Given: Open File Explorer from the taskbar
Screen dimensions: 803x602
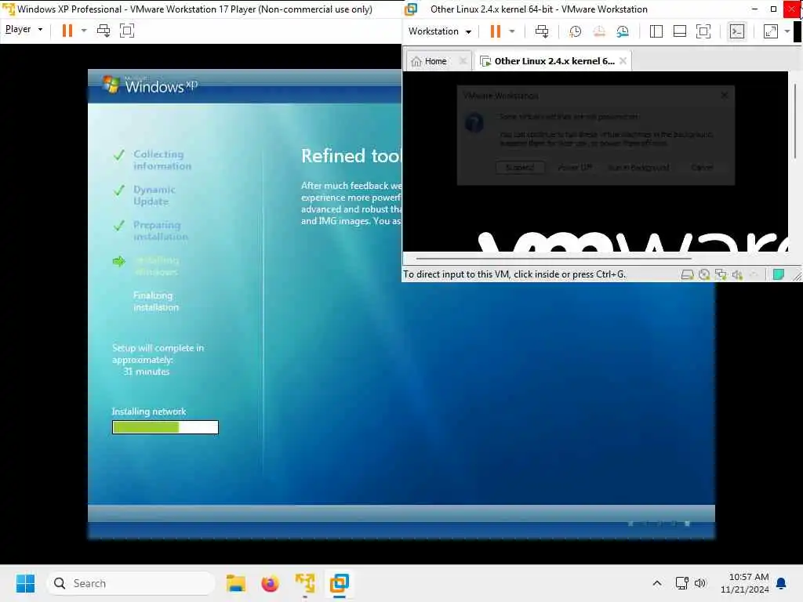Looking at the screenshot, I should point(235,583).
